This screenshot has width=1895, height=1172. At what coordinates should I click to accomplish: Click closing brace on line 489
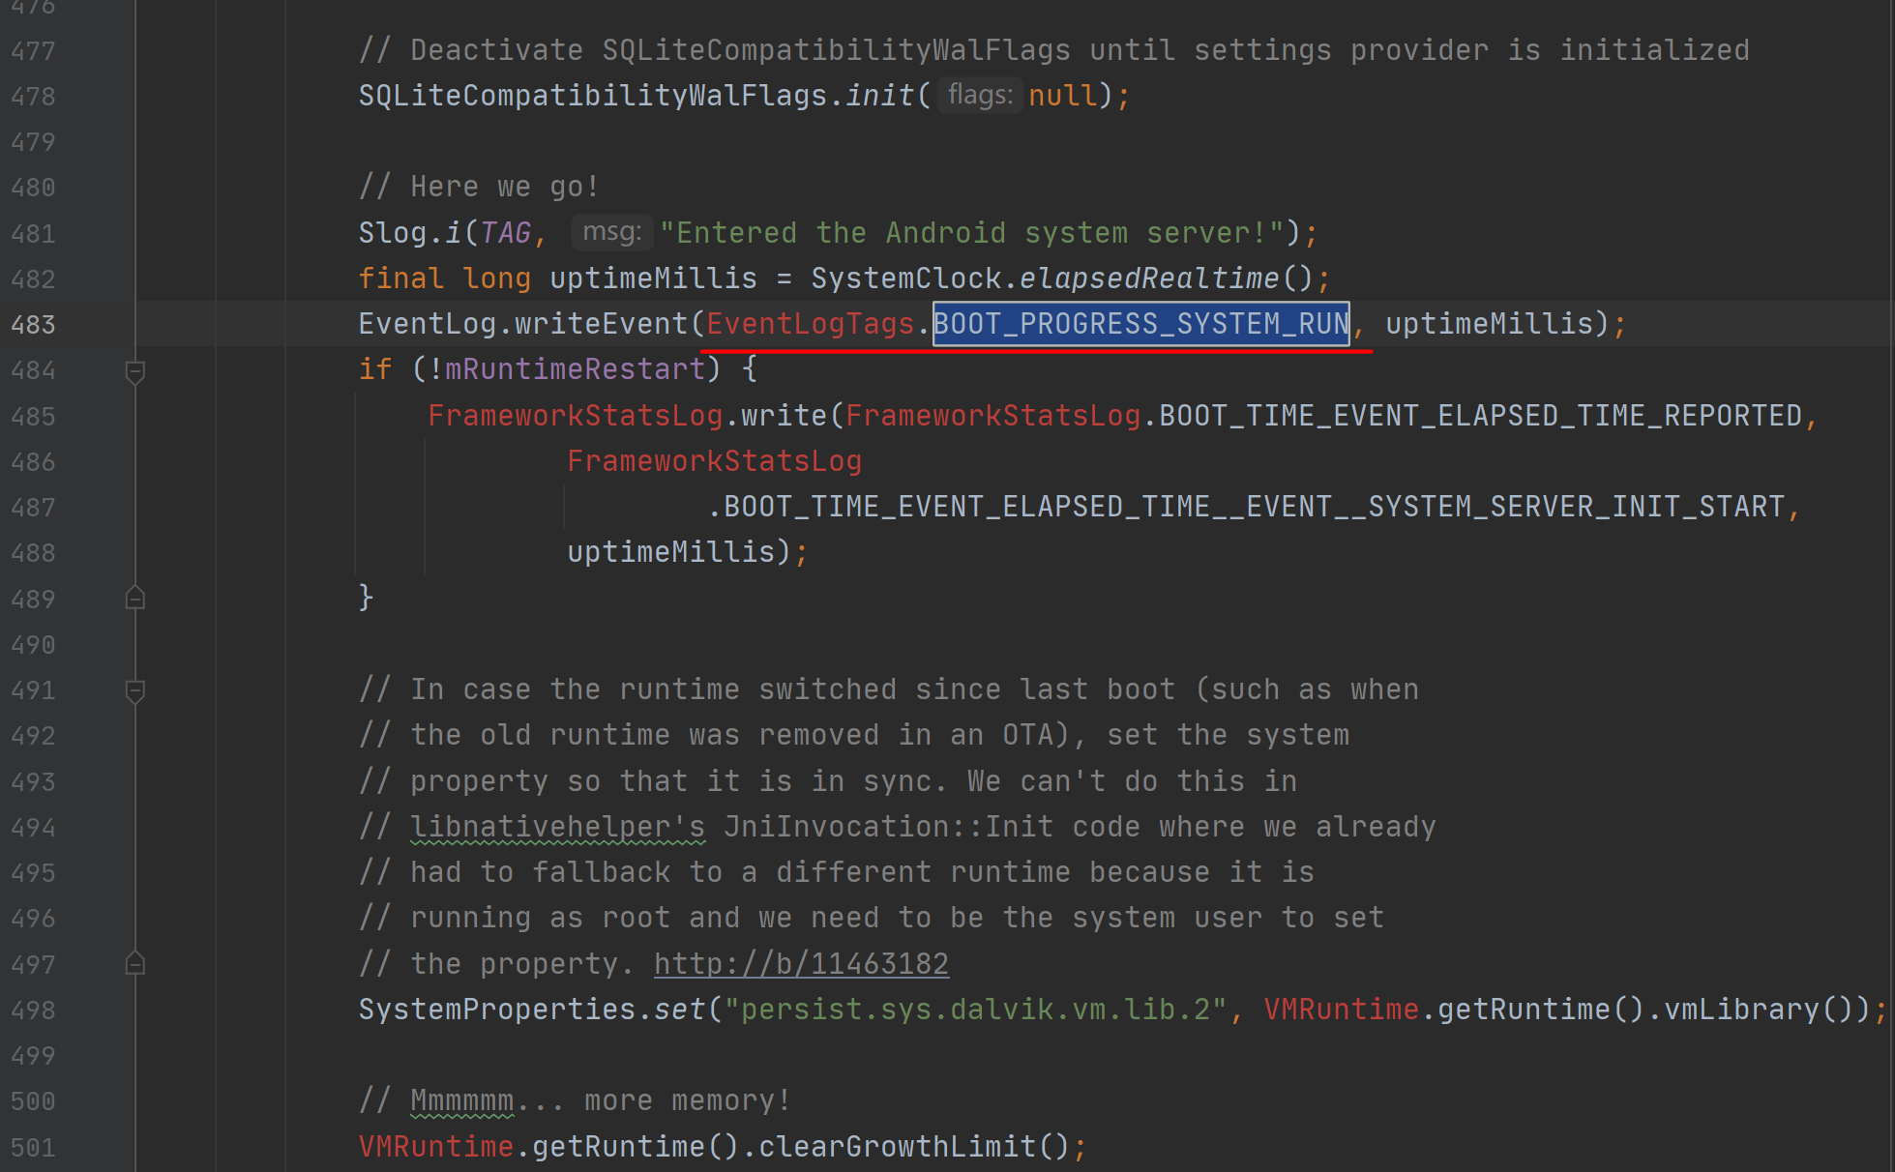366,598
